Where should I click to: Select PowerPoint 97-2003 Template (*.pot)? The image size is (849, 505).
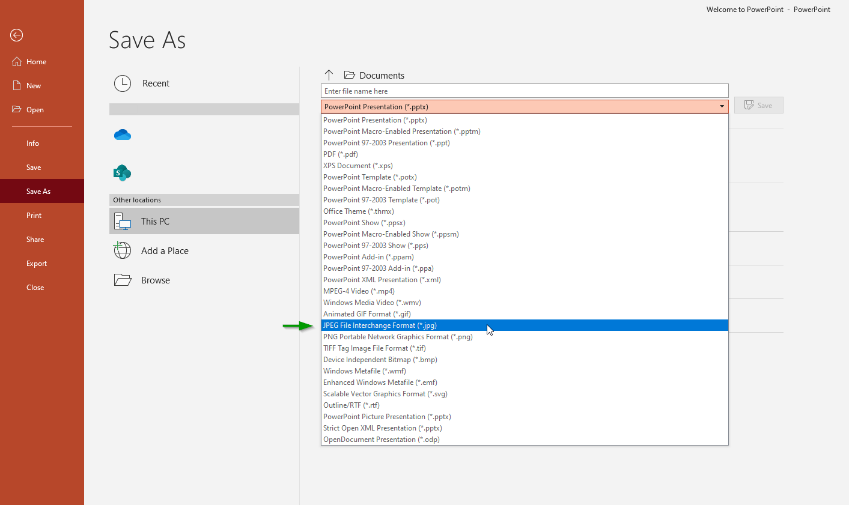pyautogui.click(x=525, y=200)
